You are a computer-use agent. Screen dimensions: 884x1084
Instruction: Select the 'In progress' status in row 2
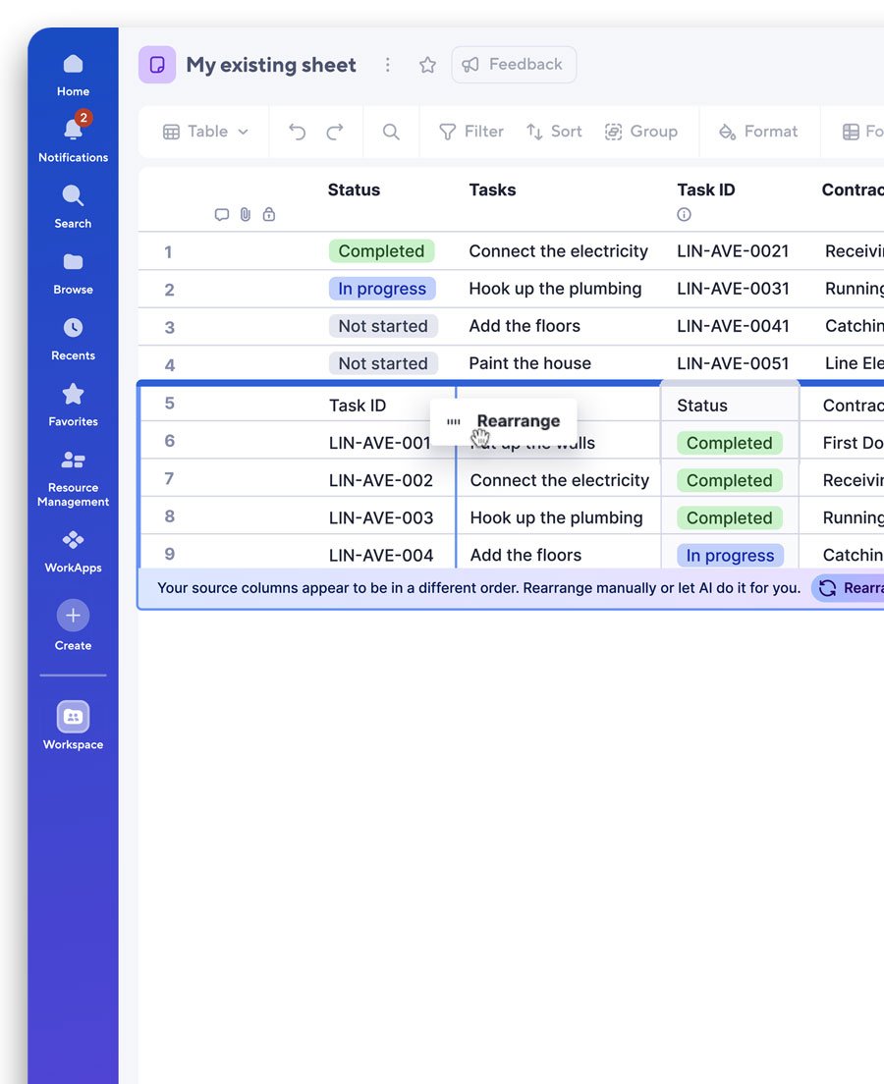[x=381, y=289]
